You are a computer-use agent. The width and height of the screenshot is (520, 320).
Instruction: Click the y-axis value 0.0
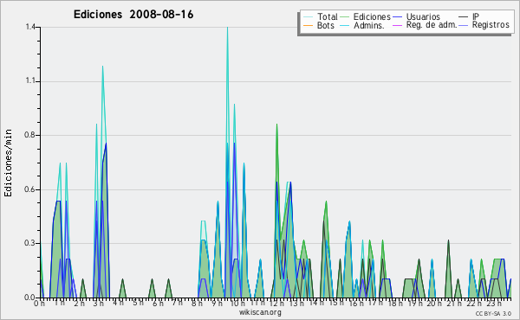30,298
